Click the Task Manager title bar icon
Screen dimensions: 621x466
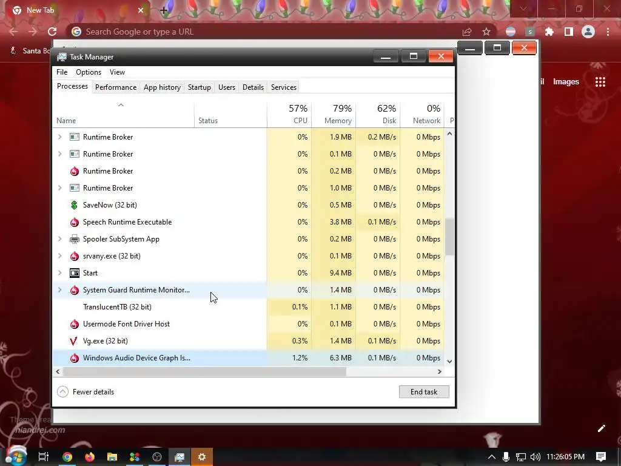(x=61, y=57)
